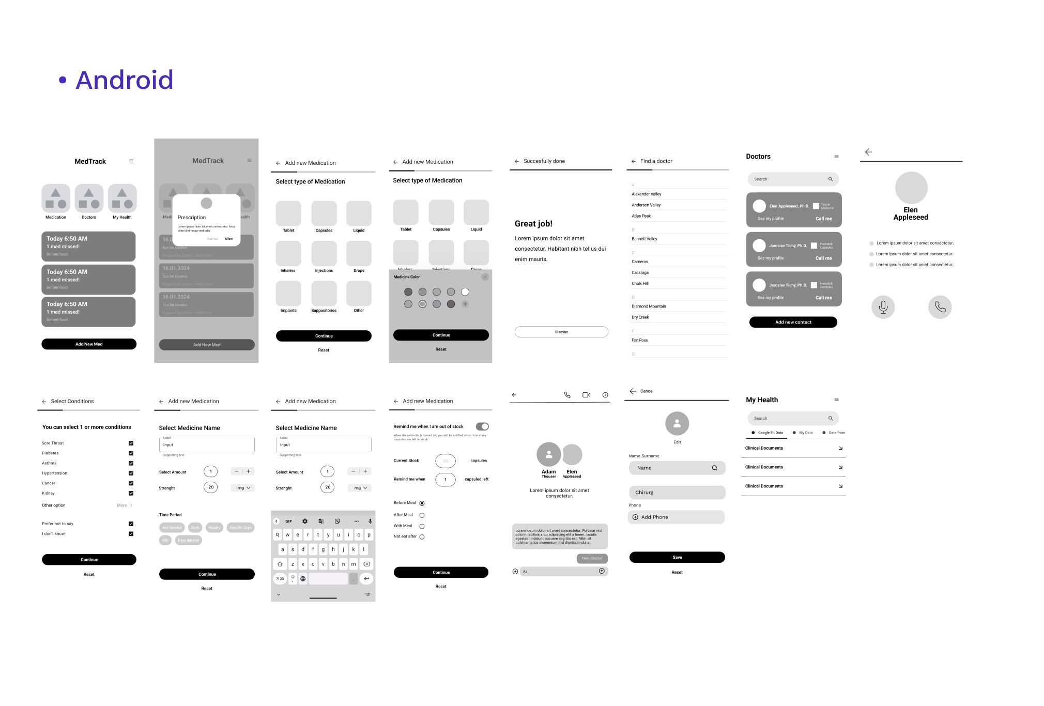Image resolution: width=1044 pixels, height=706 pixels.
Task: Tap the hamburger menu icon in MedTrack header
Action: (132, 161)
